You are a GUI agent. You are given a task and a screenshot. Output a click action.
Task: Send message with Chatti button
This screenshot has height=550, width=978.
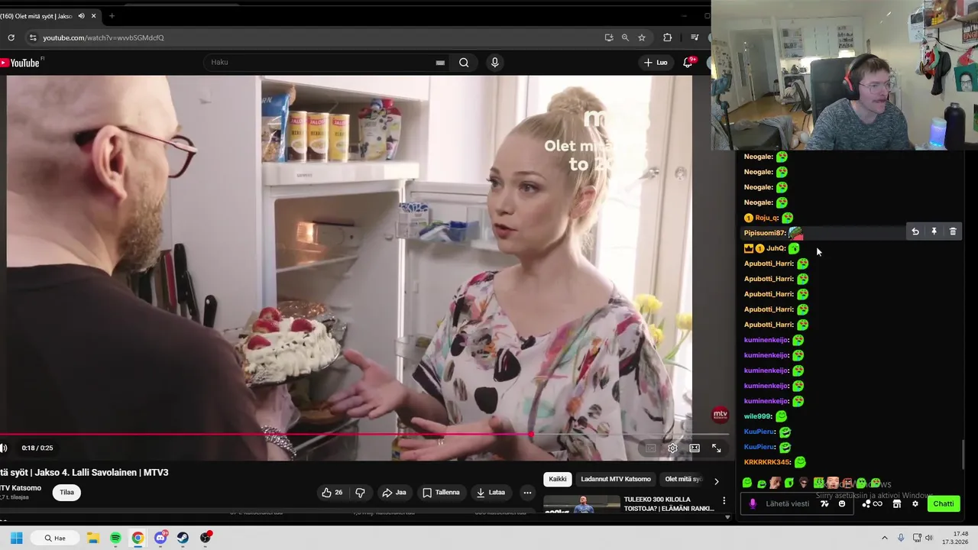(x=944, y=503)
